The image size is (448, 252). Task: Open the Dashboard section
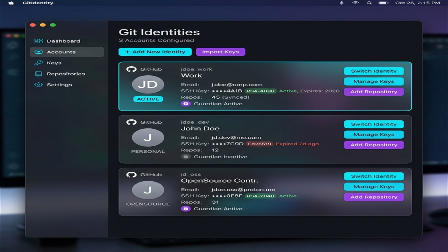tap(67, 41)
